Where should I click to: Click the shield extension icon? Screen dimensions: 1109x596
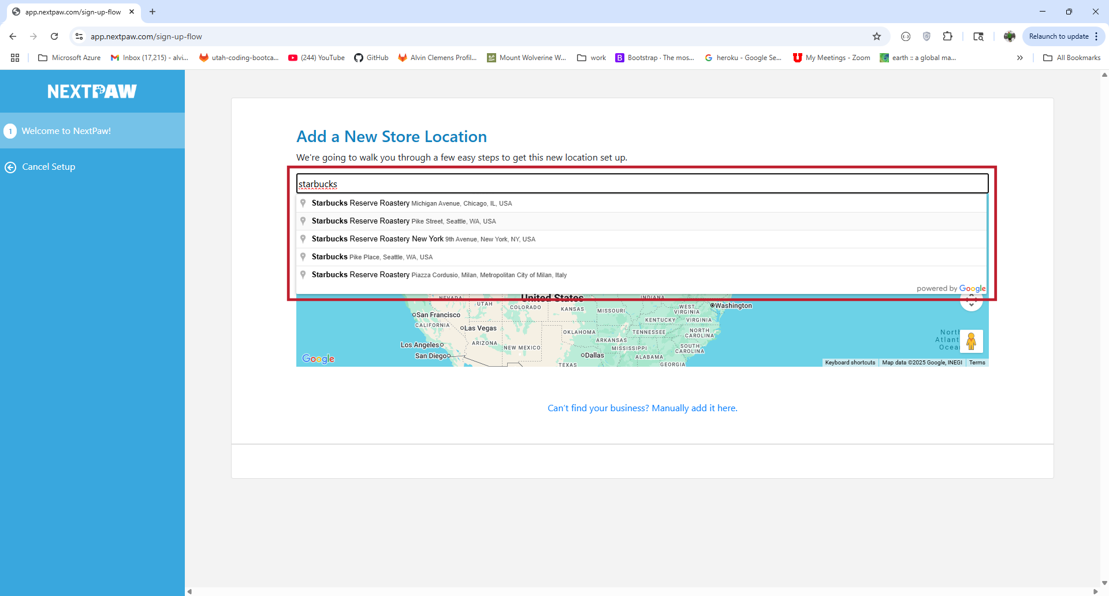[926, 36]
